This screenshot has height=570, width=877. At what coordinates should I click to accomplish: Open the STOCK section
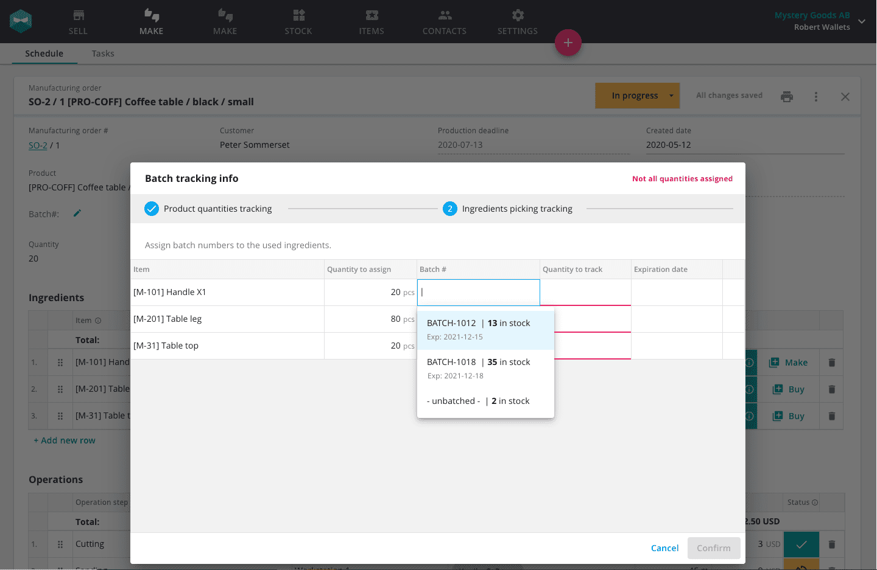point(298,22)
